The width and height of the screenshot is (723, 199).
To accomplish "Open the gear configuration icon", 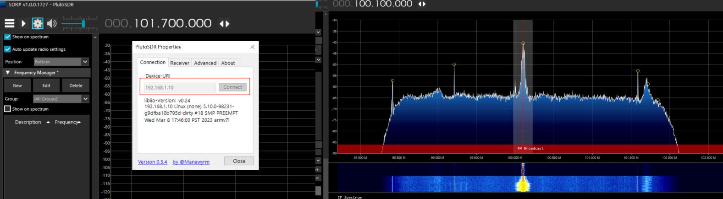I will pos(37,23).
